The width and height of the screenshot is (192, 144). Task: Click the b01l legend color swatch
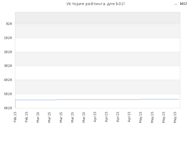(175, 4)
